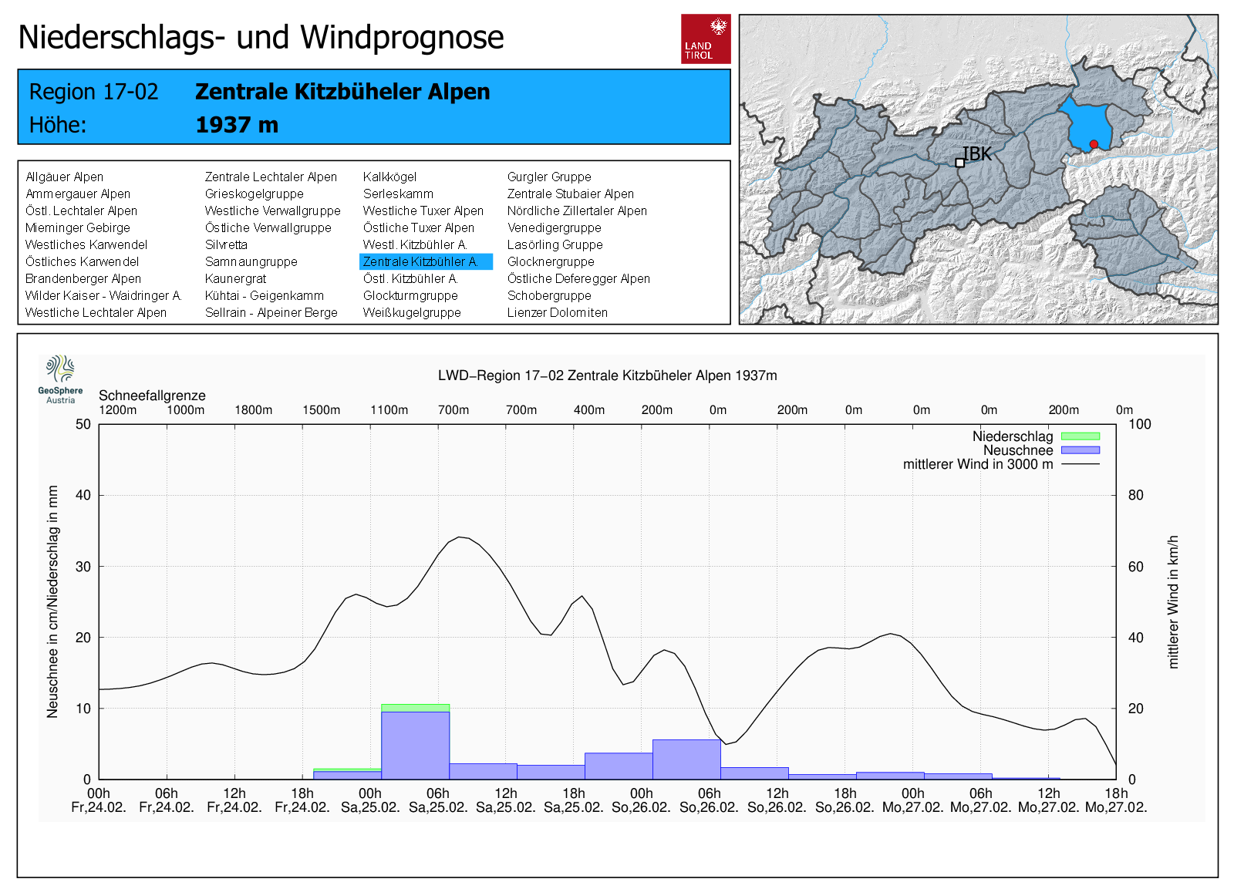Select Westliche Lechtaler Alpen
This screenshot has width=1234, height=889.
(x=96, y=313)
